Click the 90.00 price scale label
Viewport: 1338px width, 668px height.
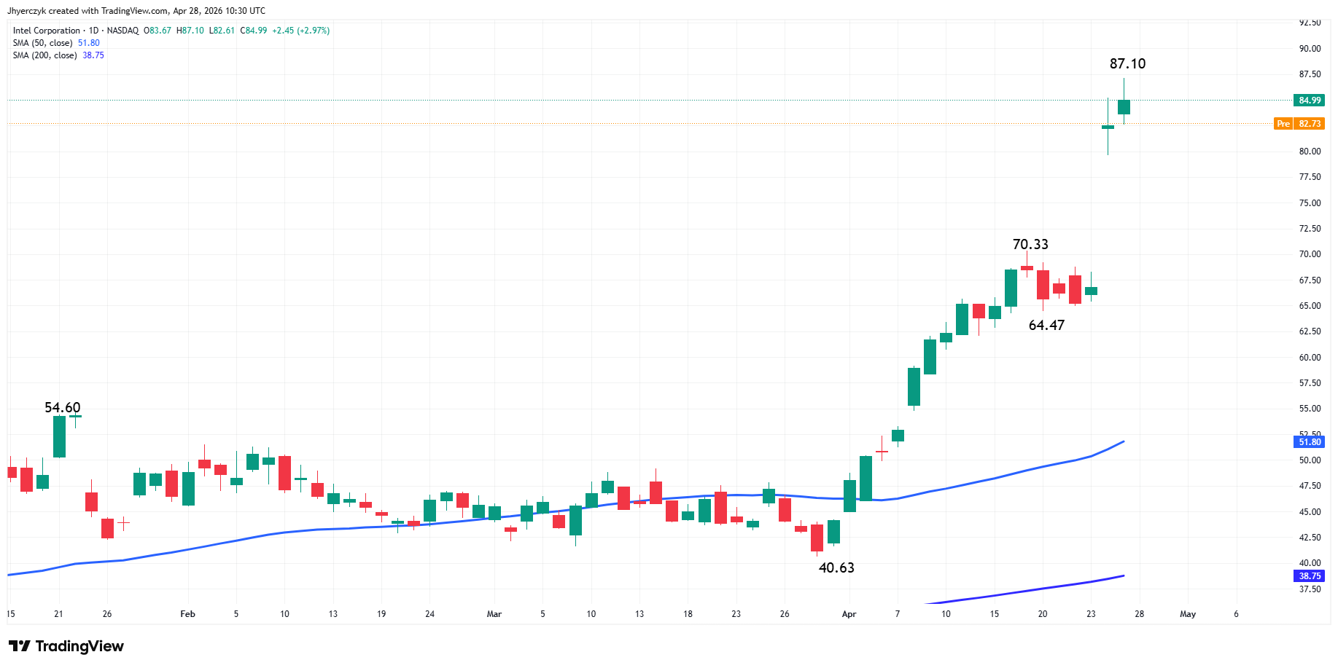(x=1310, y=49)
